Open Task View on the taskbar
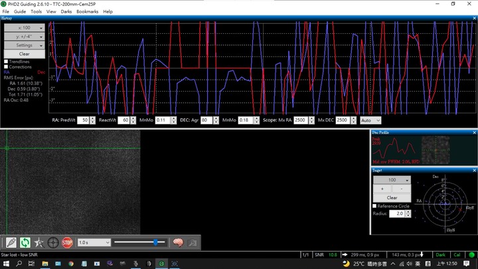The image size is (478, 269). click(x=32, y=264)
